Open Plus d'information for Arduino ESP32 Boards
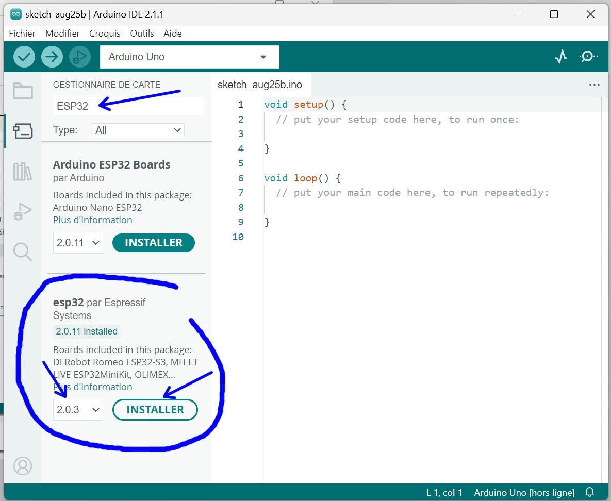 [x=93, y=220]
